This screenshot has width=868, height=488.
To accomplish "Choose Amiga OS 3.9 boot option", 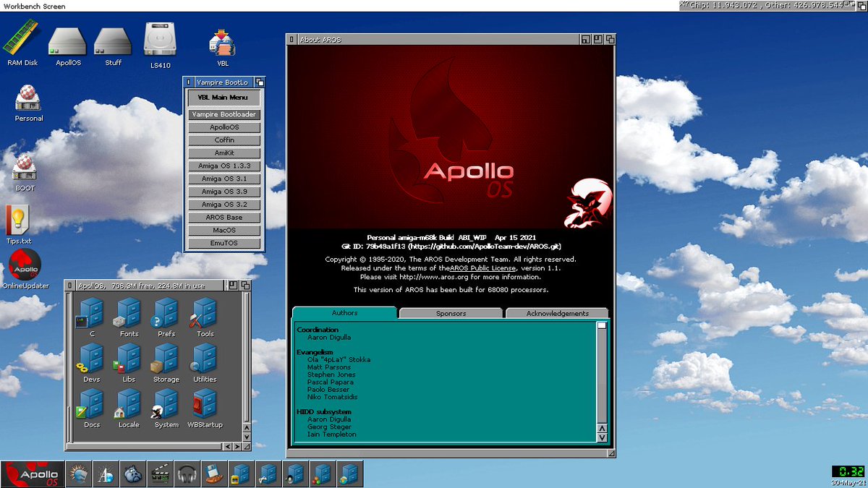I will coord(224,192).
